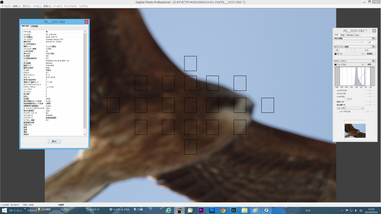381x214 pixels.
Task: Open the シャープネス type dropdown
Action: tap(351, 108)
